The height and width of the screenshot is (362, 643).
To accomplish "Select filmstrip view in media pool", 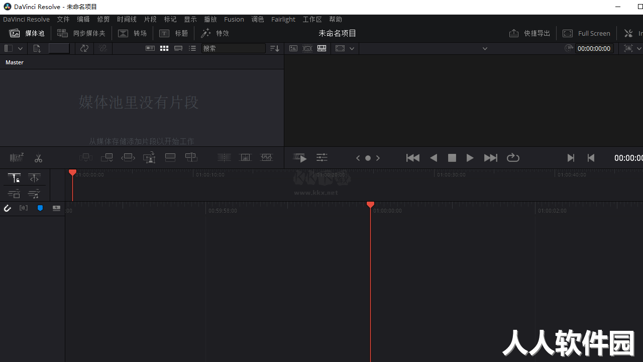I will 178,48.
